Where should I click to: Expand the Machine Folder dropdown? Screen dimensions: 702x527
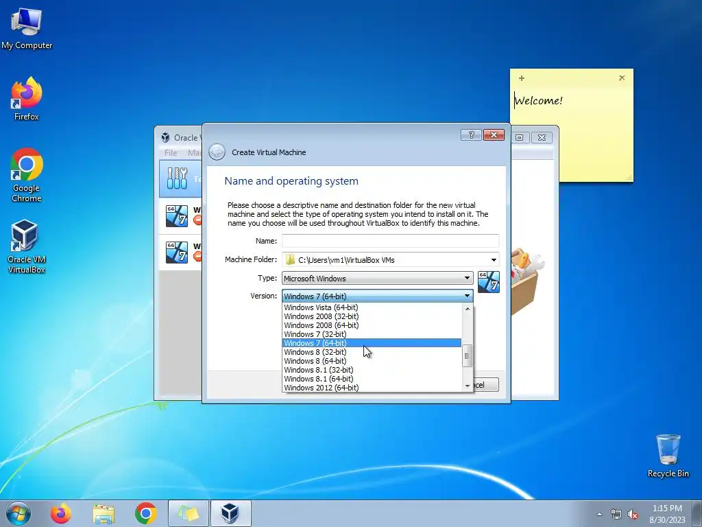(494, 260)
